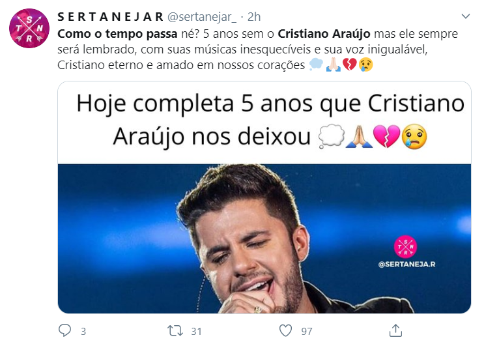The height and width of the screenshot is (346, 484).
Task: Open the singer's photo on the blue background
Action: click(x=264, y=238)
